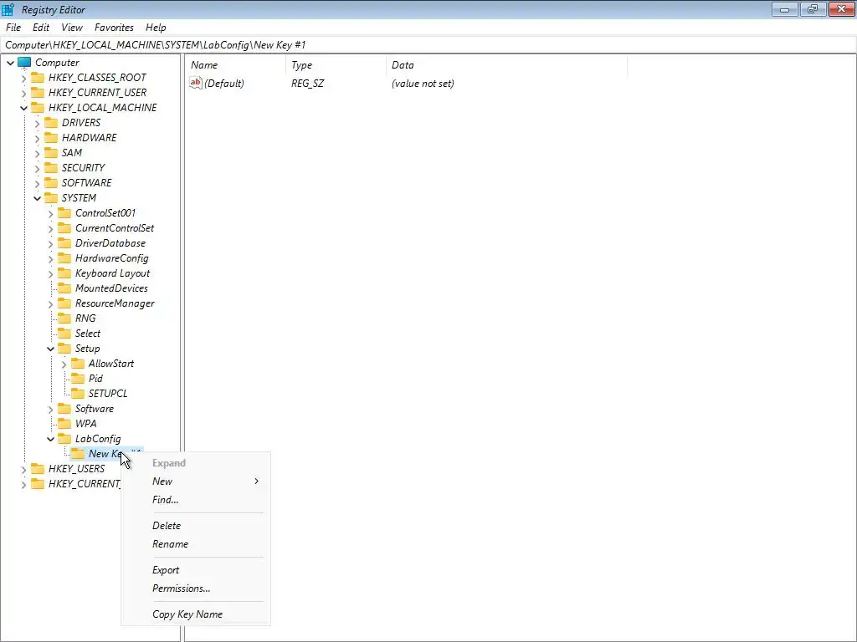Choose Permissions... from the context menu
This screenshot has height=642, width=857.
point(196,588)
